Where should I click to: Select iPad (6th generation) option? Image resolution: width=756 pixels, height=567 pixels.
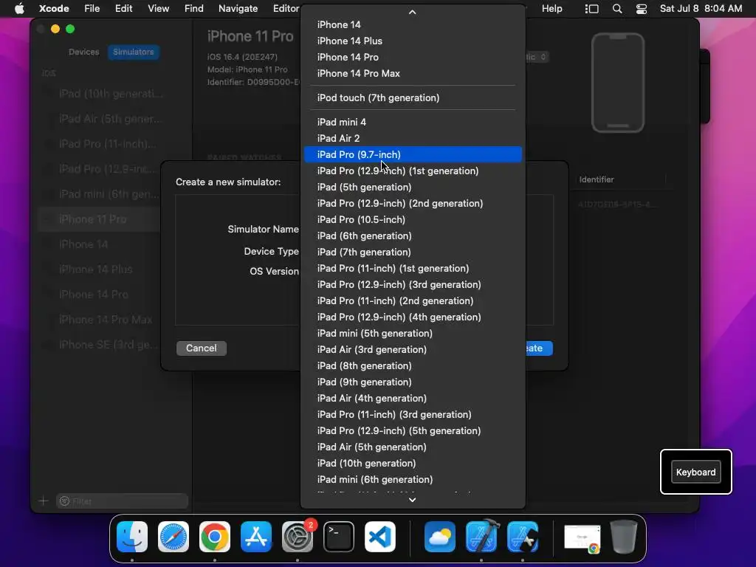click(413, 236)
